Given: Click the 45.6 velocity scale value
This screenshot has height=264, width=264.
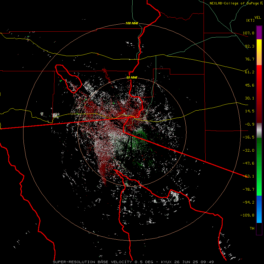Looking at the screenshot, I should click(x=250, y=85).
